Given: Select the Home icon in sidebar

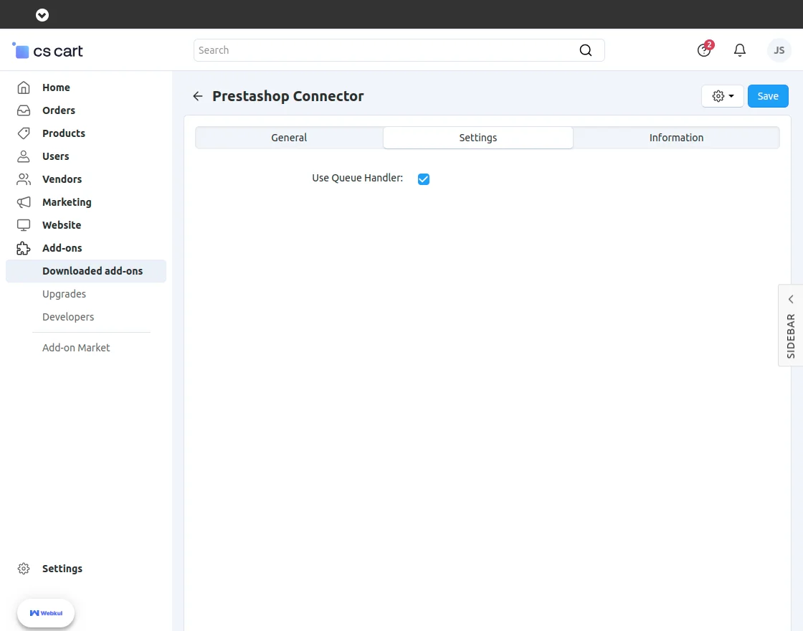Looking at the screenshot, I should click(x=24, y=87).
